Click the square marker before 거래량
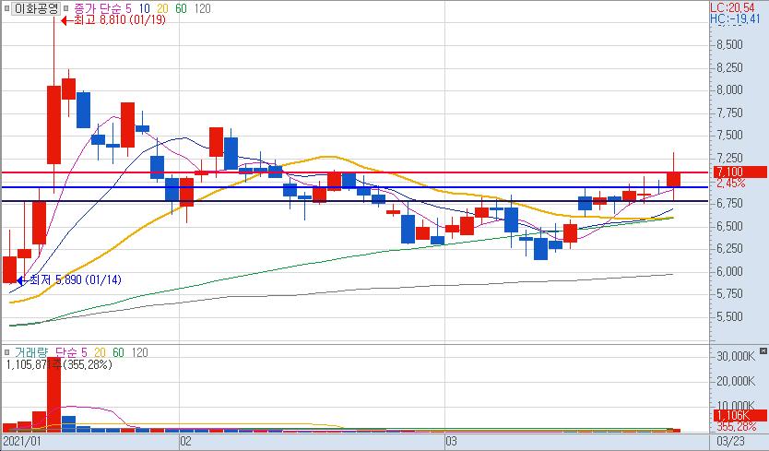769x451 pixels. 6,352
